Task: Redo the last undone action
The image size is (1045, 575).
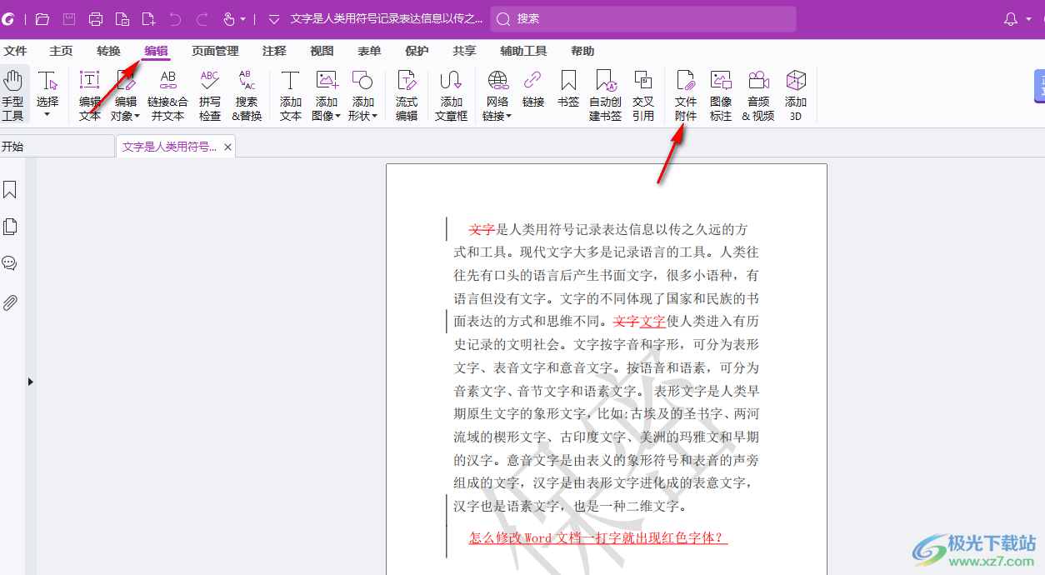Action: click(x=202, y=19)
